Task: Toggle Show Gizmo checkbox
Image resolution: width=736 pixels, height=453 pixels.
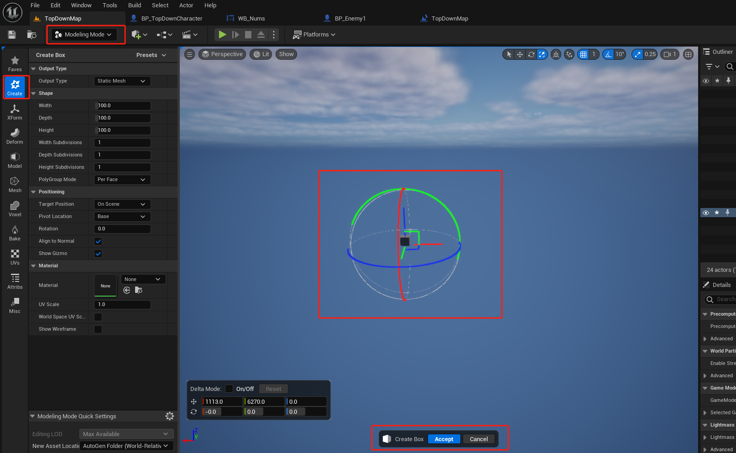Action: [x=98, y=254]
